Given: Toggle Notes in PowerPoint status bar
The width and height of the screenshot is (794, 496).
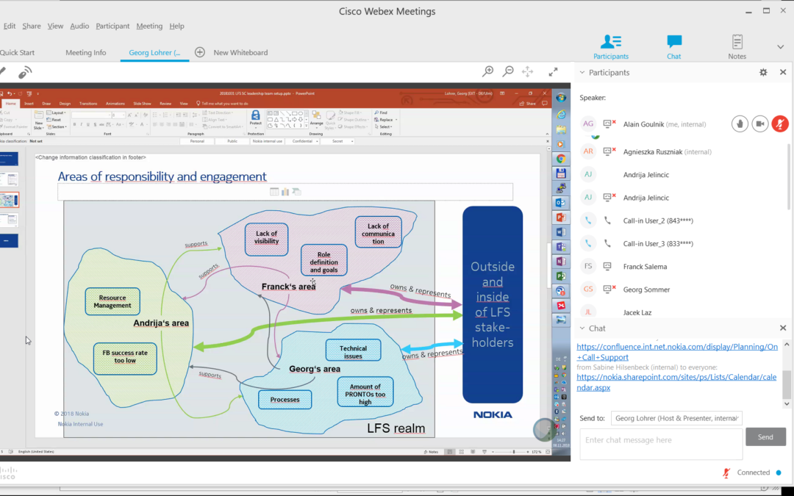Looking at the screenshot, I should point(431,451).
